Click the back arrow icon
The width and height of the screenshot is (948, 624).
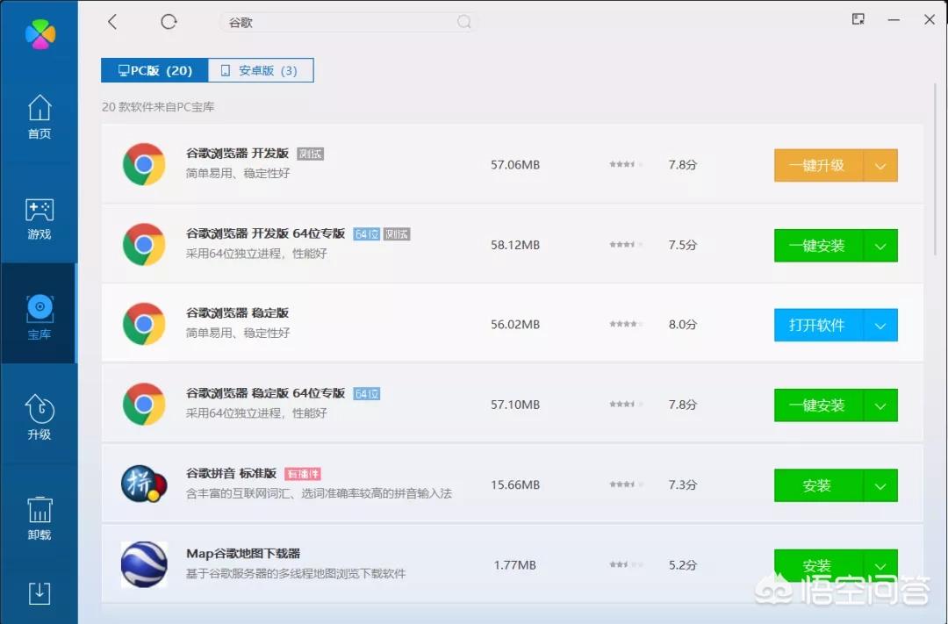112,22
